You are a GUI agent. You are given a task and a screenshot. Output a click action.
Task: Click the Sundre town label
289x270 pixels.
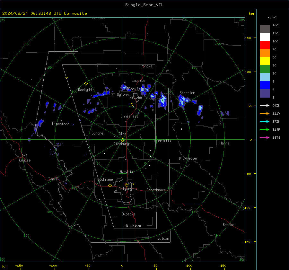click(x=97, y=133)
